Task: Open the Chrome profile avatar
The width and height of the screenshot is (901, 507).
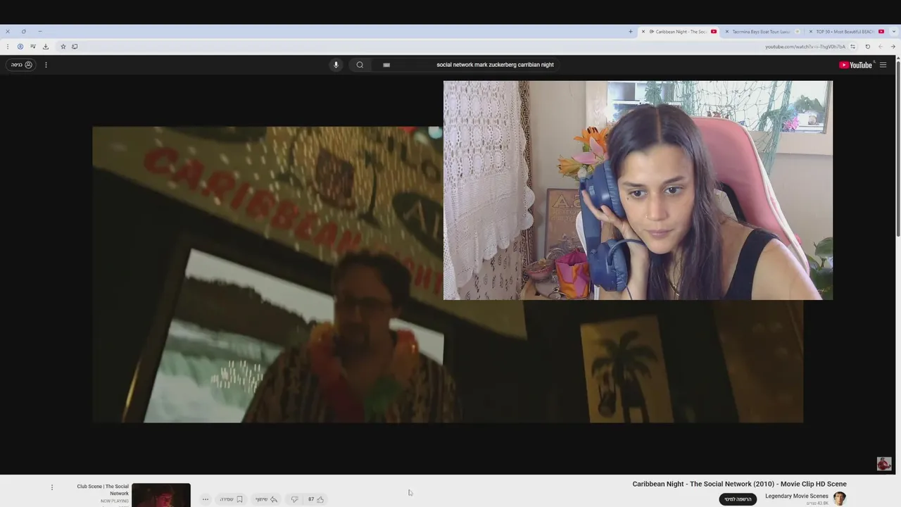Action: [x=20, y=46]
